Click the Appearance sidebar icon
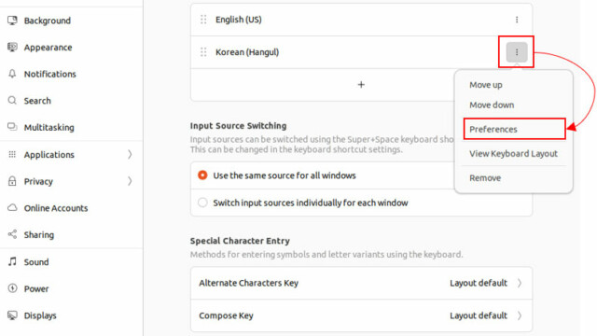Image resolution: width=597 pixels, height=336 pixels. [12, 47]
